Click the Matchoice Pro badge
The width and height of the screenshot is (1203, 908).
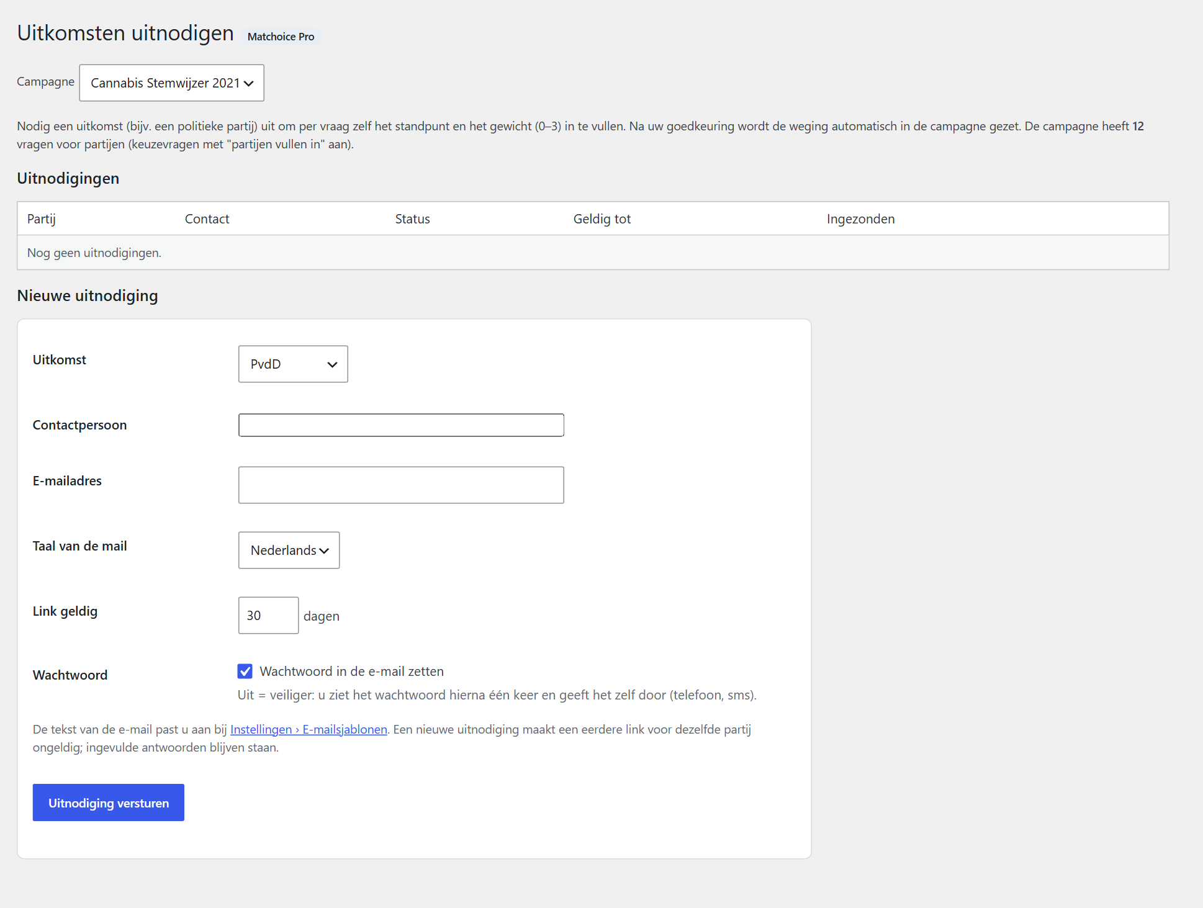[x=281, y=37]
